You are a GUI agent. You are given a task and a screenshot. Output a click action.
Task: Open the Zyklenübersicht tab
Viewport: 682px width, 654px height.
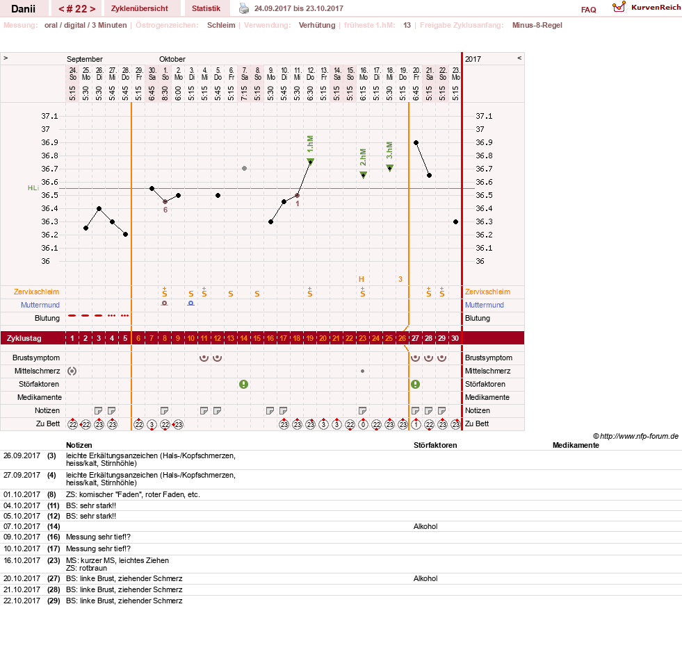pyautogui.click(x=140, y=8)
